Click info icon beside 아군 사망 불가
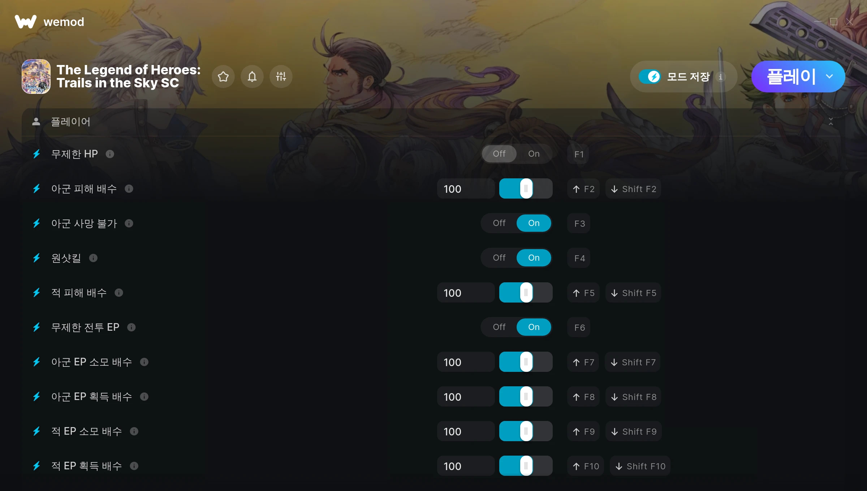The height and width of the screenshot is (491, 867). click(129, 223)
